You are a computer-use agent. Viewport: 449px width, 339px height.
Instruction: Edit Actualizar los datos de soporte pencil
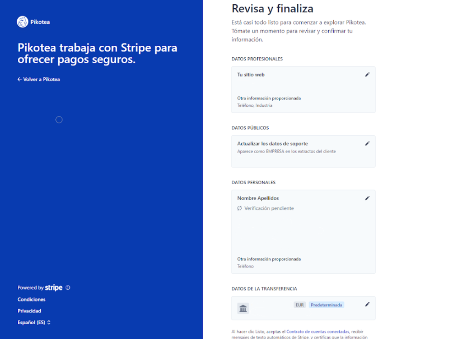tap(367, 144)
